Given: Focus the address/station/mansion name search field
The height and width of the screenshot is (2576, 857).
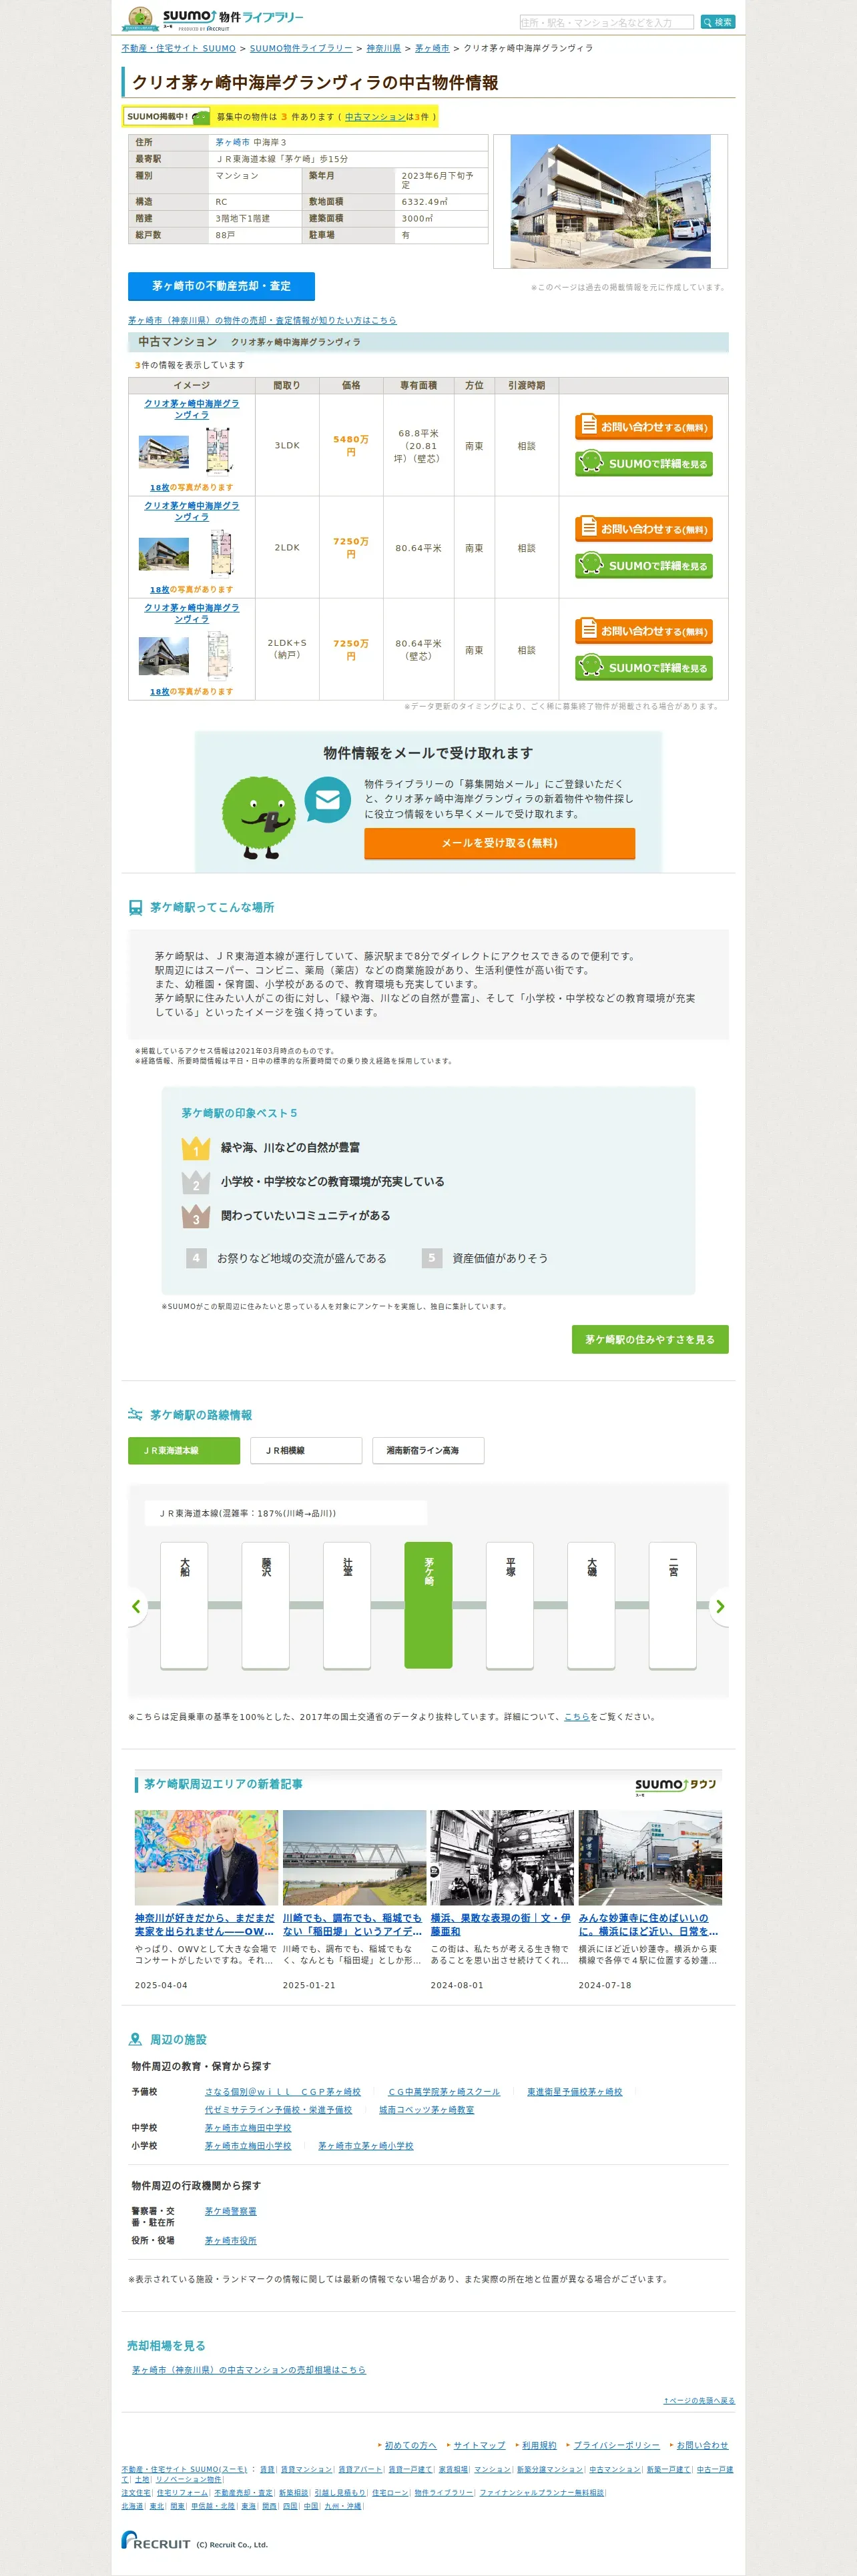Looking at the screenshot, I should point(606,22).
